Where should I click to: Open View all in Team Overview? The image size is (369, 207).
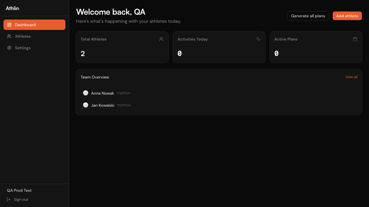(351, 77)
